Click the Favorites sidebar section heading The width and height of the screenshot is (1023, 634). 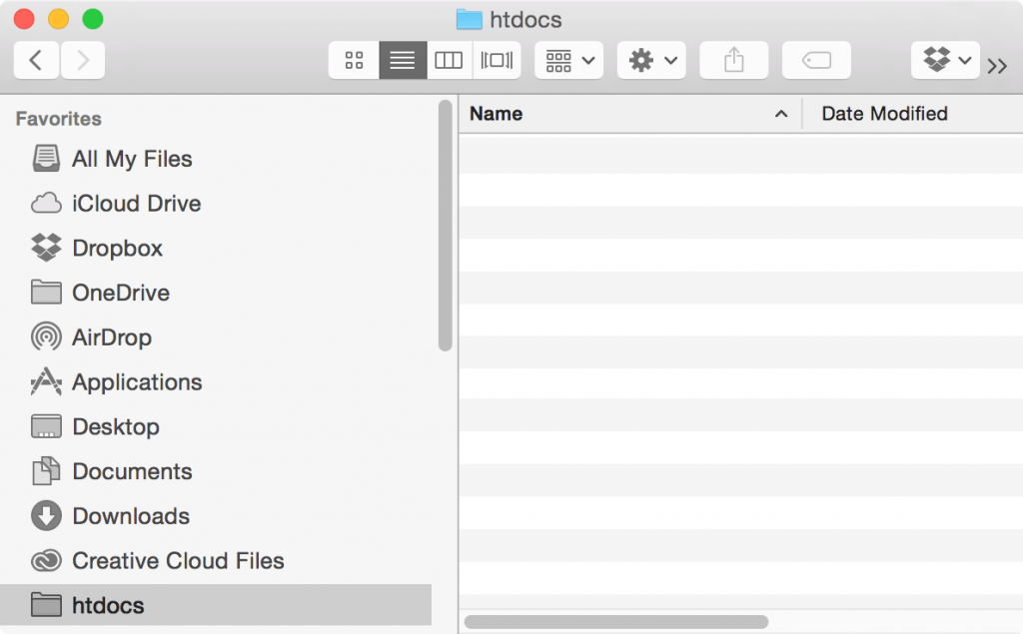59,119
